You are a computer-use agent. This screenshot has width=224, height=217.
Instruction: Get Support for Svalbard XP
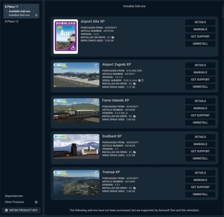200,151
